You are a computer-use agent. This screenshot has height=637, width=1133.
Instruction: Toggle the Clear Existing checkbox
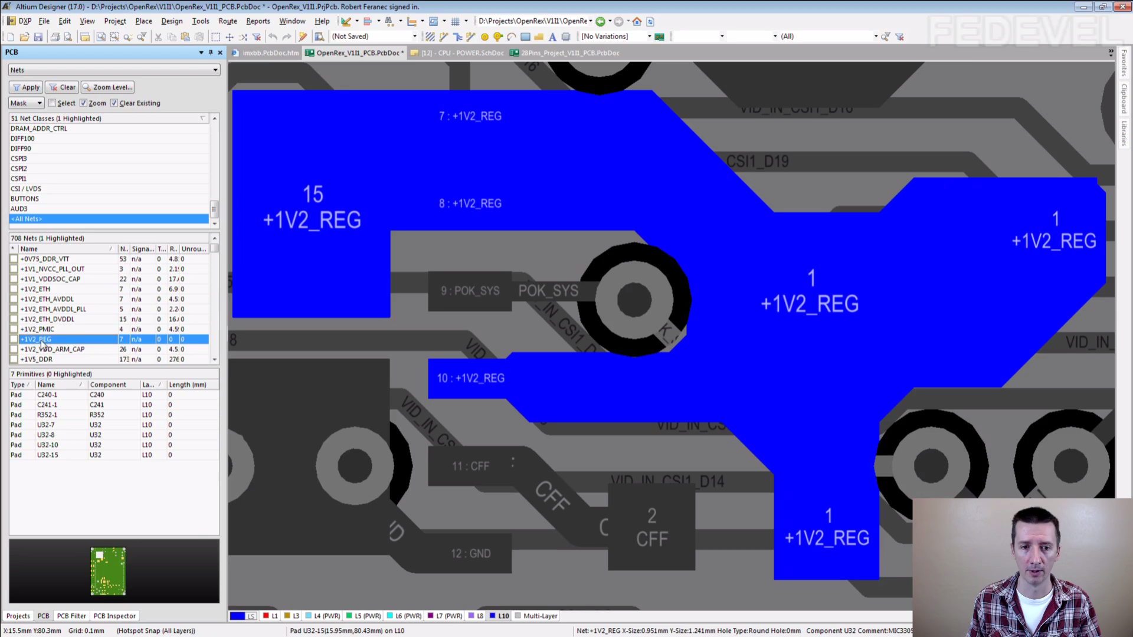(114, 103)
